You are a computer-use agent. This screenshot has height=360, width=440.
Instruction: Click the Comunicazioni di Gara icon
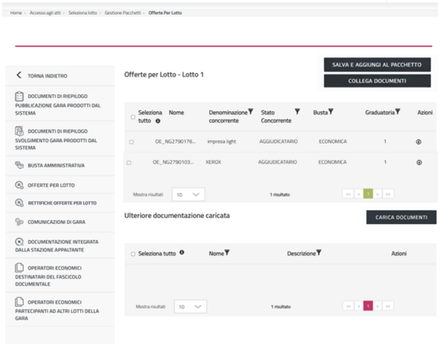click(x=19, y=222)
